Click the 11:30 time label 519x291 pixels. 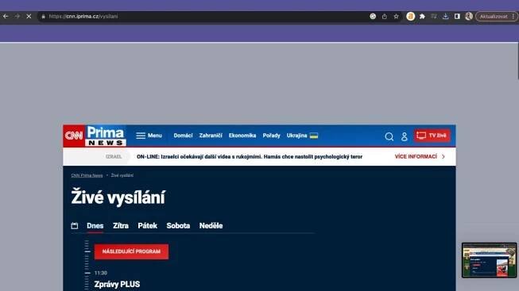(101, 273)
